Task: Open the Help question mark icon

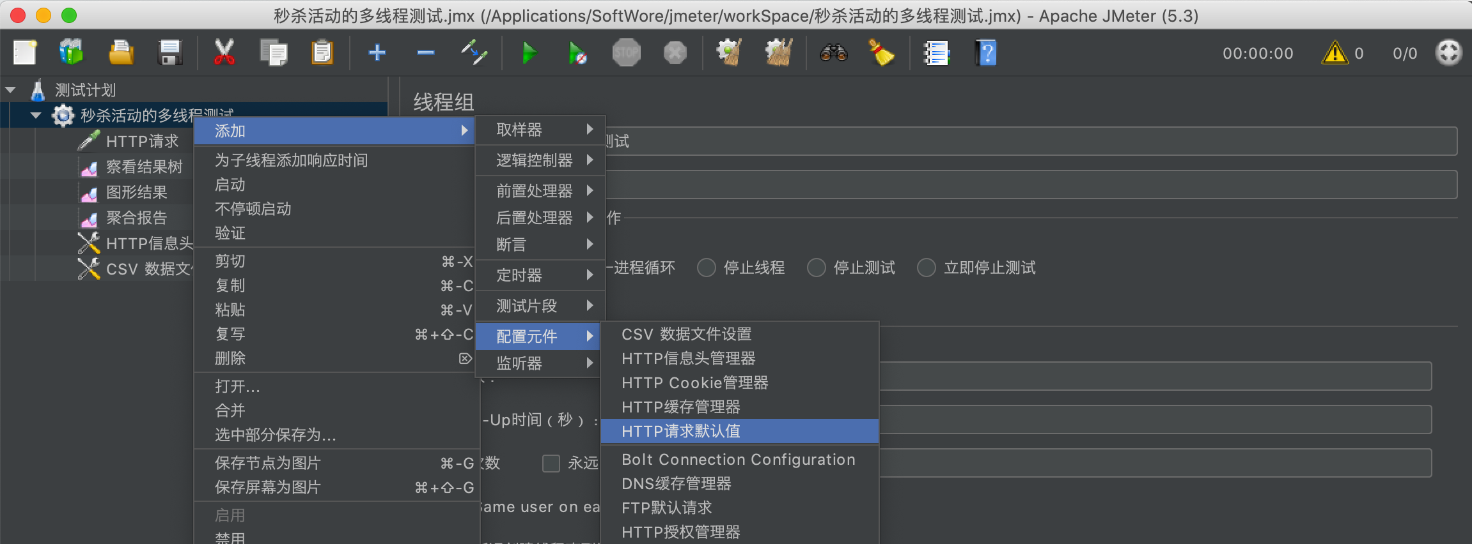Action: (x=985, y=53)
